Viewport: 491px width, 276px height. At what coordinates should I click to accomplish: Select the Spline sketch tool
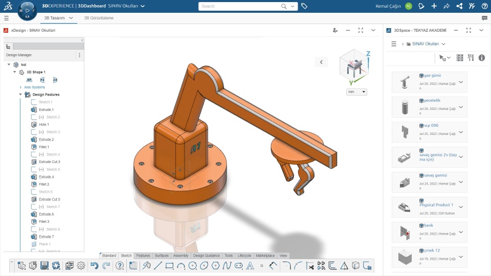pyautogui.click(x=227, y=266)
